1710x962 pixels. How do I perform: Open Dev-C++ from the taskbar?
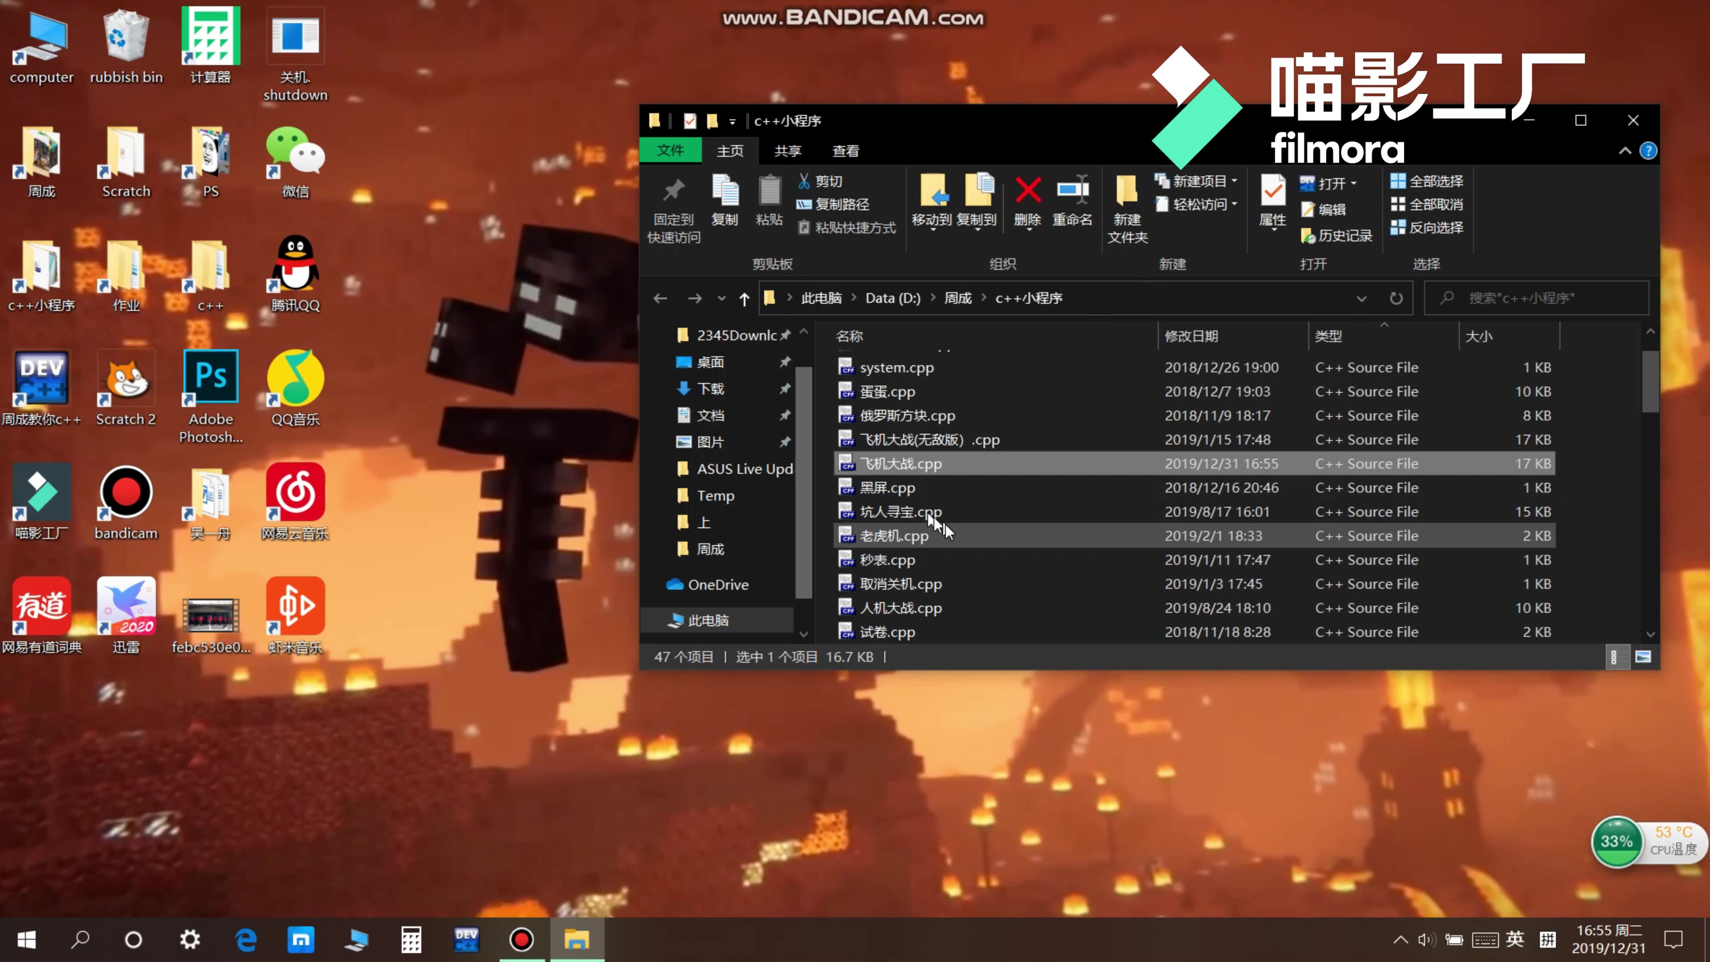click(x=466, y=939)
